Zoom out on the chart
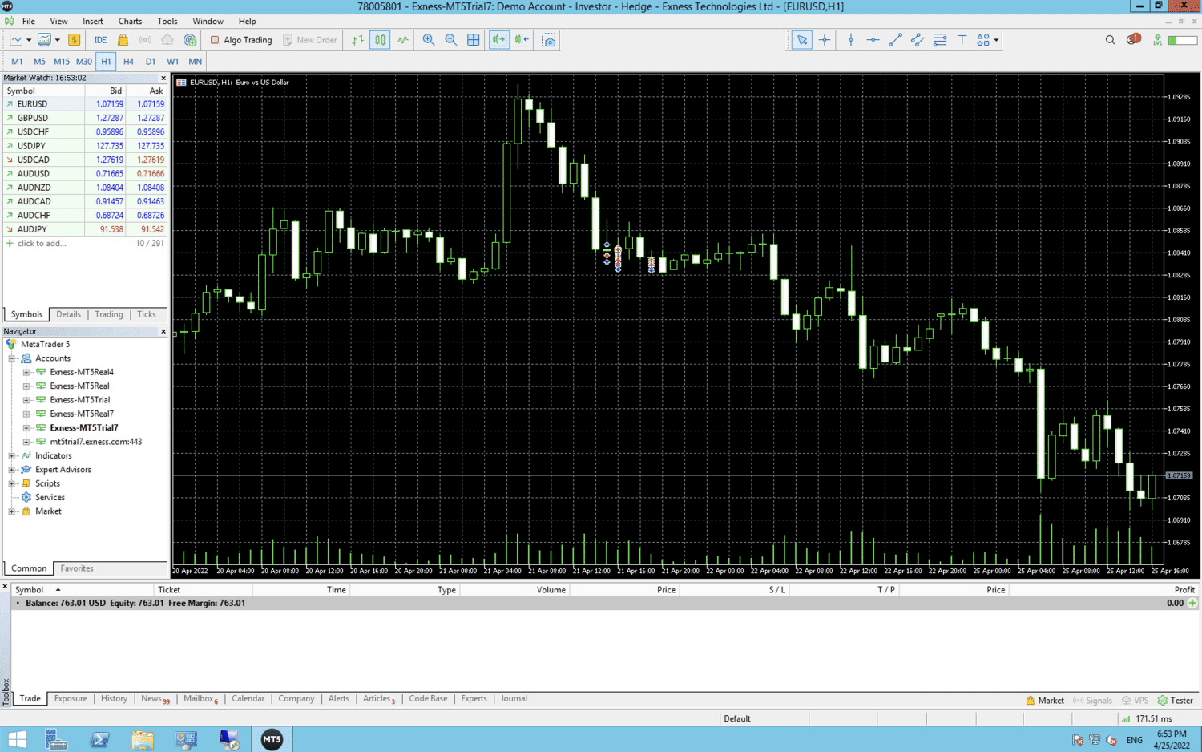Screen dimensions: 1202x752 tap(451, 40)
